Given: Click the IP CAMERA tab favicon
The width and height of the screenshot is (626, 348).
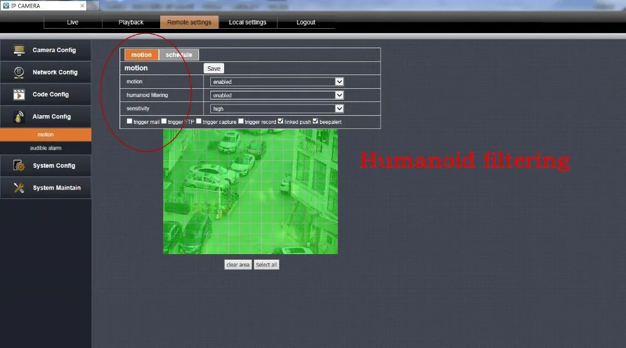Looking at the screenshot, I should 6,6.
